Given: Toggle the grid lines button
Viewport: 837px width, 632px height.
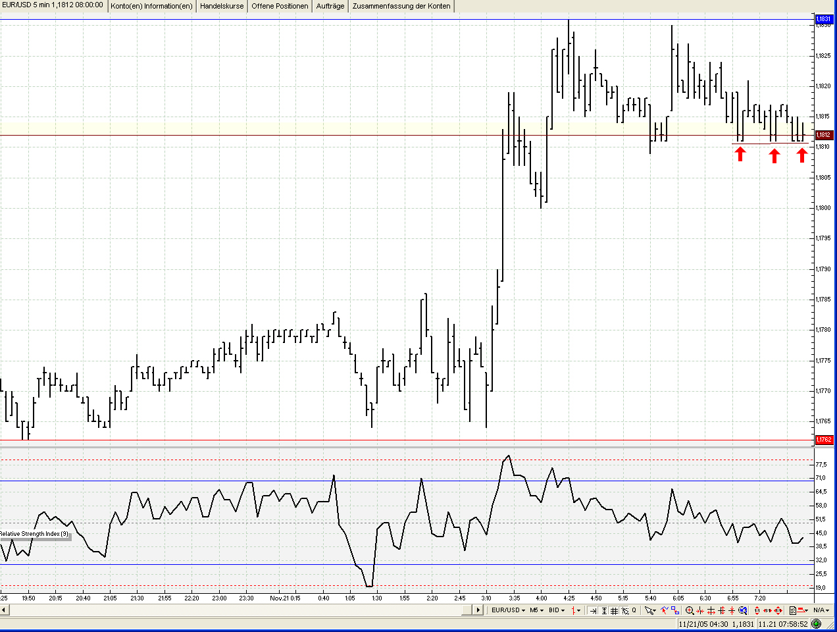Looking at the screenshot, I should (x=614, y=610).
